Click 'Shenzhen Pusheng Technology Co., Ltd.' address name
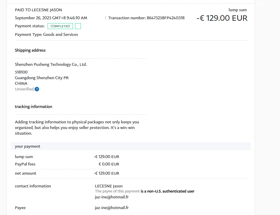This screenshot has height=215, width=280. [x=51, y=64]
